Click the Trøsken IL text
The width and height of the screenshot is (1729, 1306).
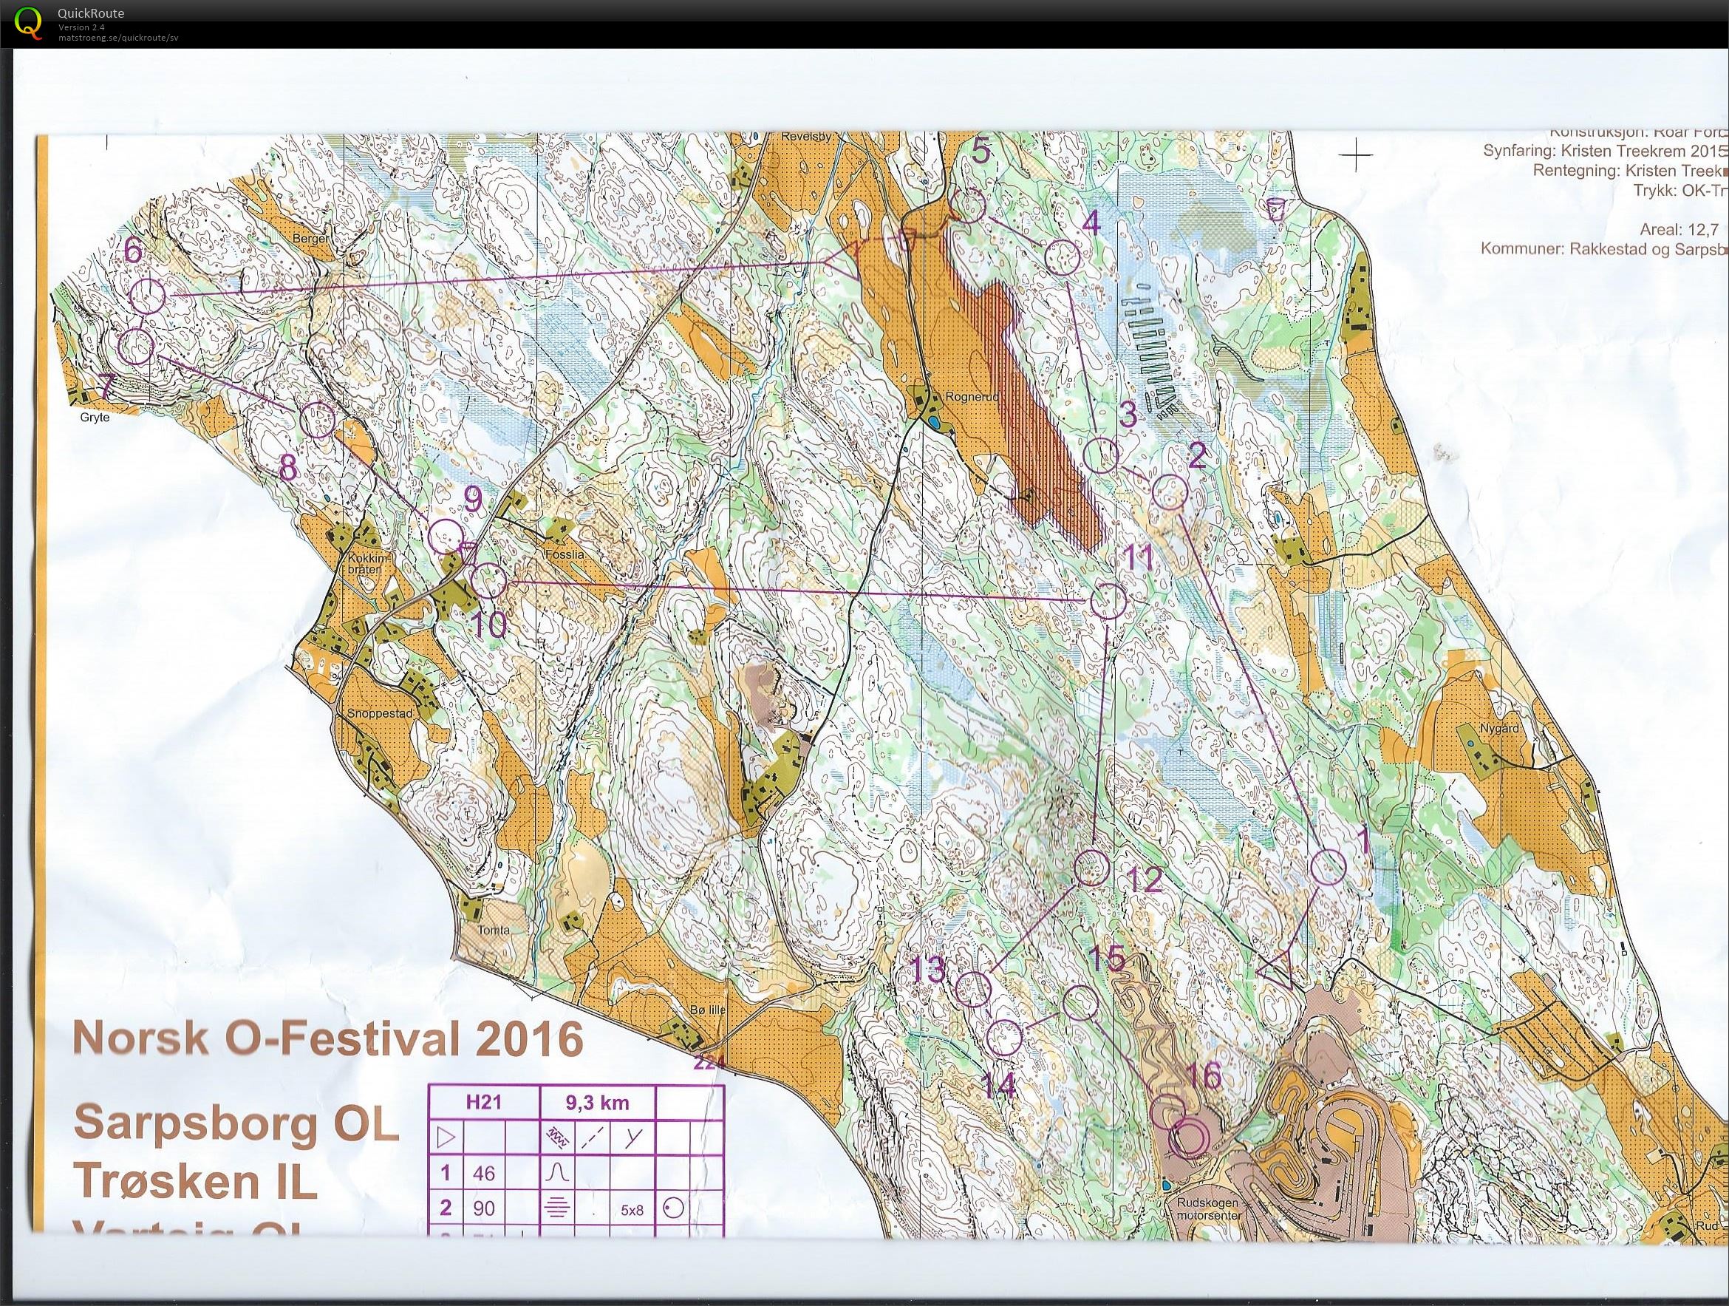point(195,1181)
